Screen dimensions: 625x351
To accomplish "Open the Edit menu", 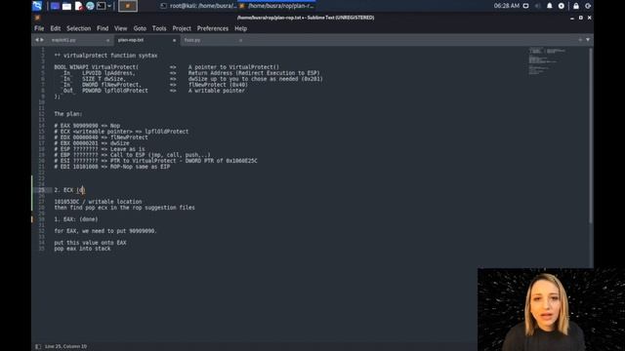I will pos(56,28).
